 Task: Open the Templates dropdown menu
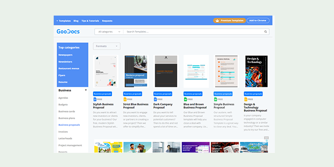63,21
